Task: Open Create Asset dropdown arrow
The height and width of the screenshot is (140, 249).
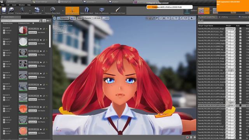Action: 42,11
